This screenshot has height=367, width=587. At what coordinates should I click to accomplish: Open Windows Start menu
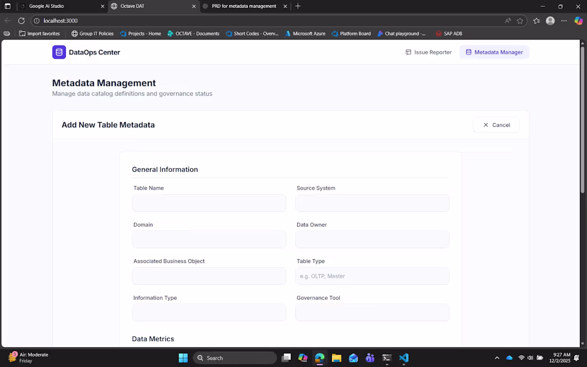183,358
